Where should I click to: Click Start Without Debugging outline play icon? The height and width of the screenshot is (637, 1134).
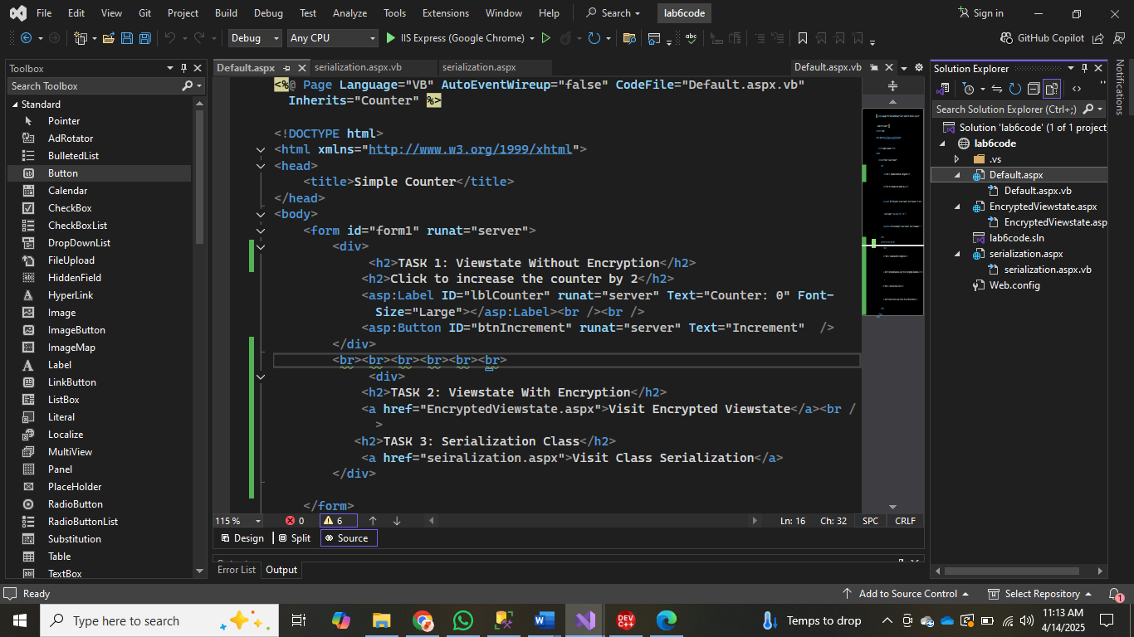545,38
